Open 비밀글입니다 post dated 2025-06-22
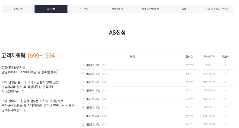The image size is (239, 128). 92,74
